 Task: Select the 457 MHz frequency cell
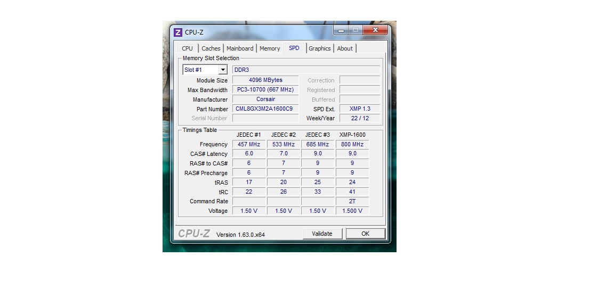pyautogui.click(x=249, y=144)
